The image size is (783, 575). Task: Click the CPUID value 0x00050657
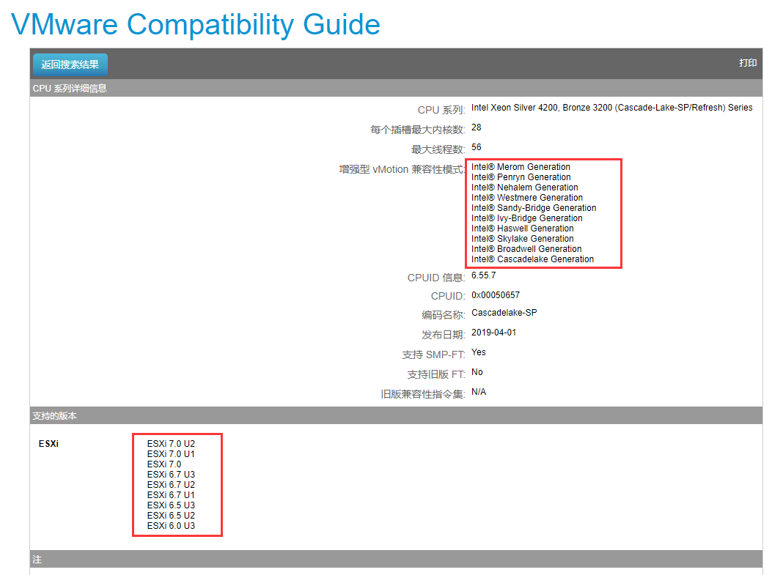coord(496,295)
